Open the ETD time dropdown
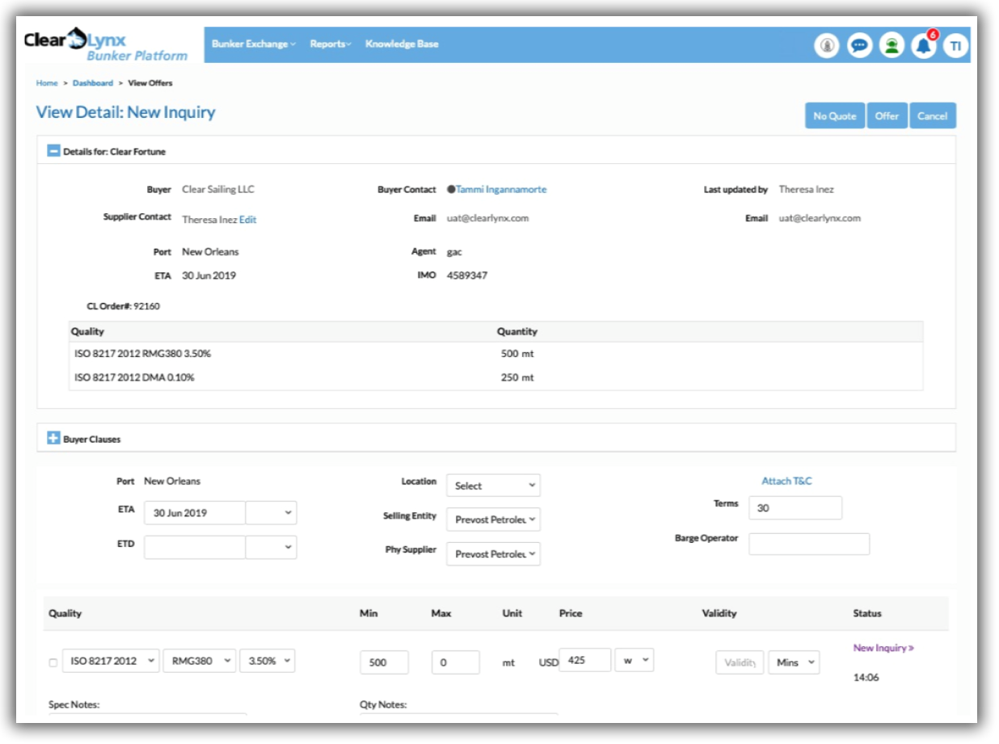This screenshot has height=744, width=999. tap(271, 547)
